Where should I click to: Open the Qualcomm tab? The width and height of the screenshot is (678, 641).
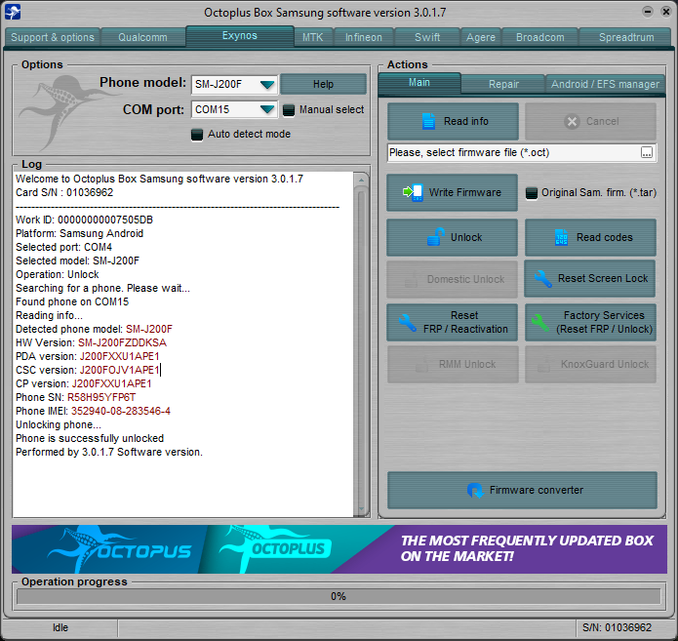142,37
